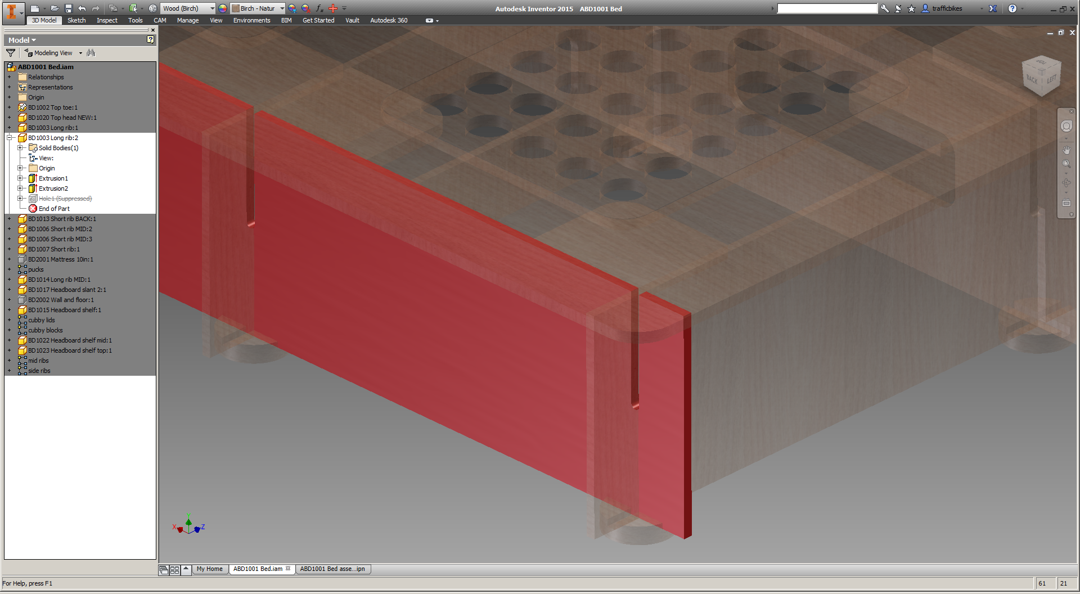Select BD1017 Headboard slant 2:1

coord(67,290)
